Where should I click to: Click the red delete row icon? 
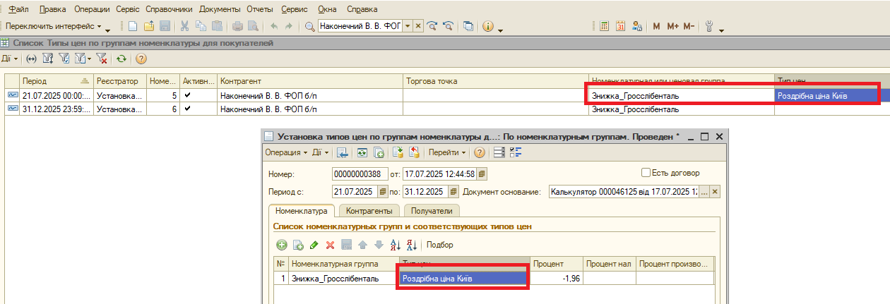pos(330,245)
